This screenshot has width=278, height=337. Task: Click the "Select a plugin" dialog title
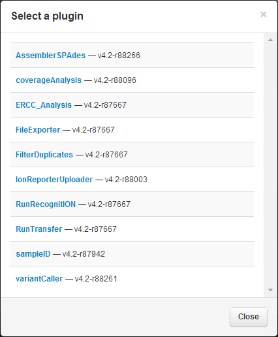(47, 16)
